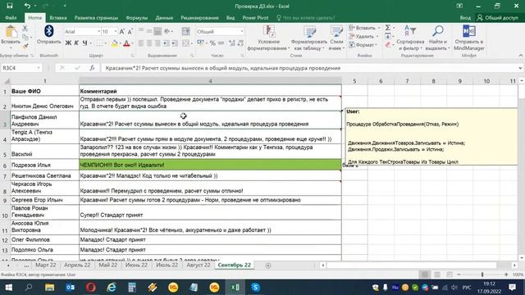Open the Август 22 sheet tab
Viewport: 525px width, 295px height.
click(199, 265)
